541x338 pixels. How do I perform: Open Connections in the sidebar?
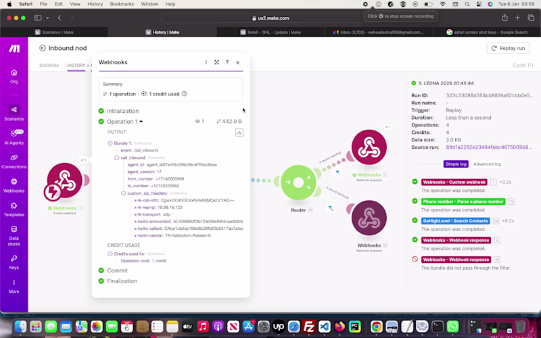pos(14,161)
